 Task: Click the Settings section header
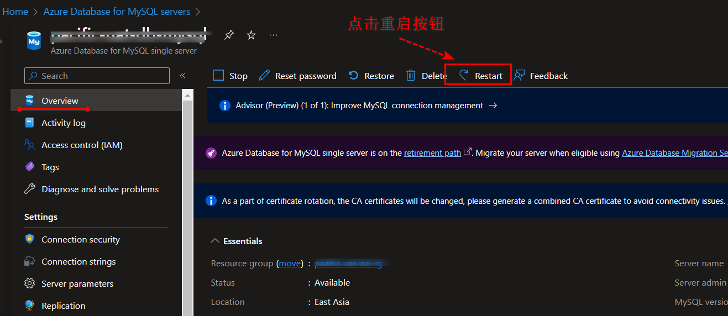click(41, 217)
